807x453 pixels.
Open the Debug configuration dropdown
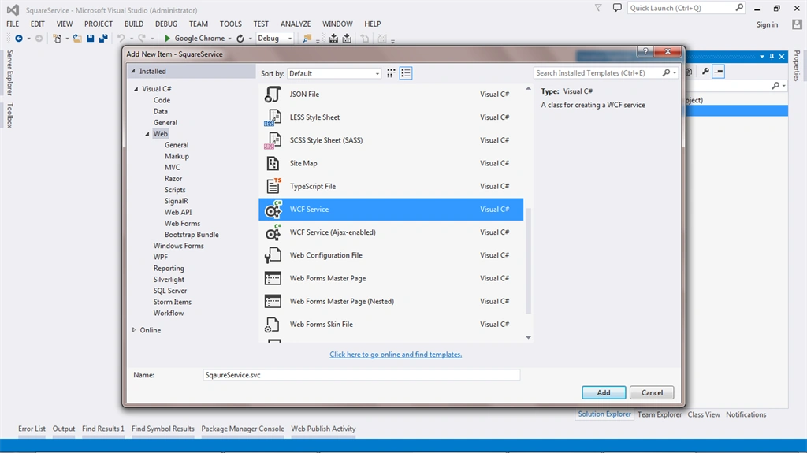click(275, 38)
